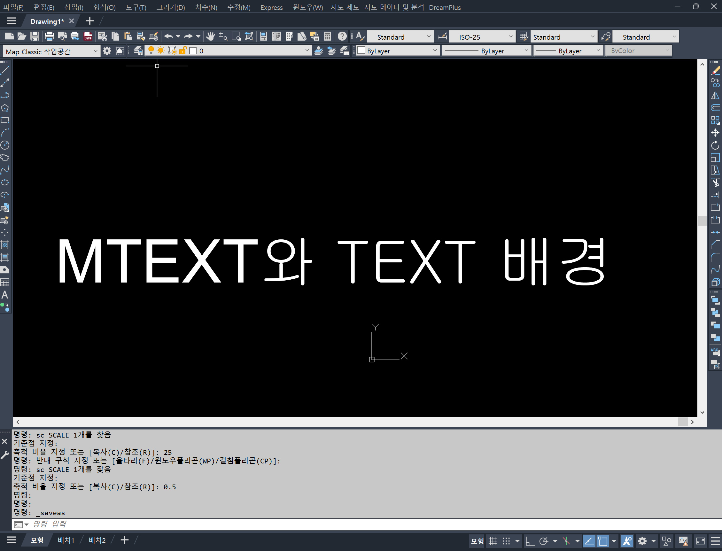Open the Text Style icon
Screen dimensions: 722x551
(360, 36)
